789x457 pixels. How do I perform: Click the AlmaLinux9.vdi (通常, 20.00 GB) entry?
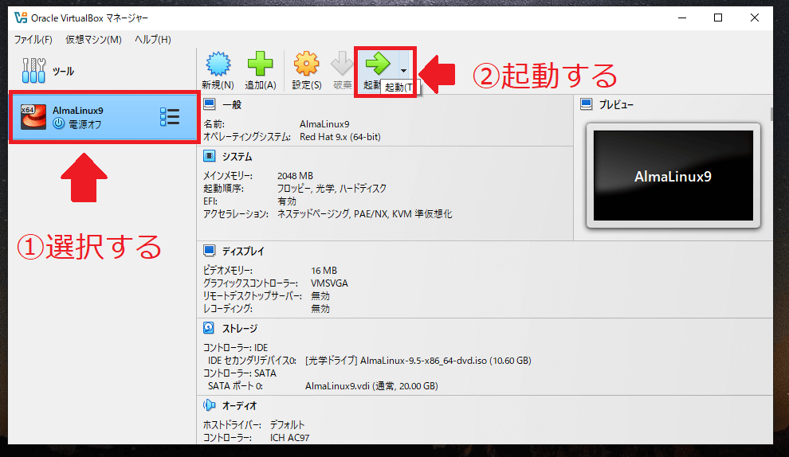pyautogui.click(x=371, y=386)
